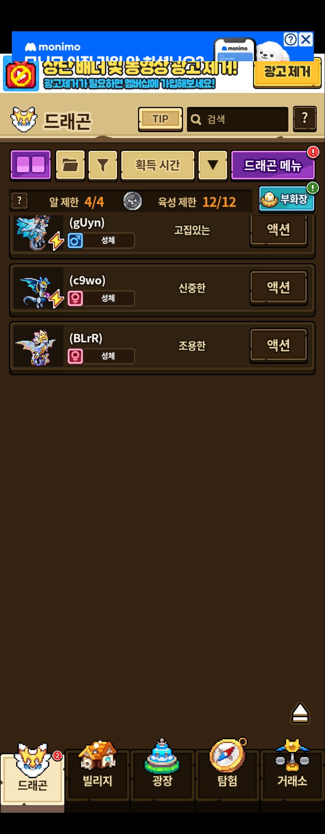Open the filter funnel icon
This screenshot has width=325, height=834.
[x=103, y=165]
